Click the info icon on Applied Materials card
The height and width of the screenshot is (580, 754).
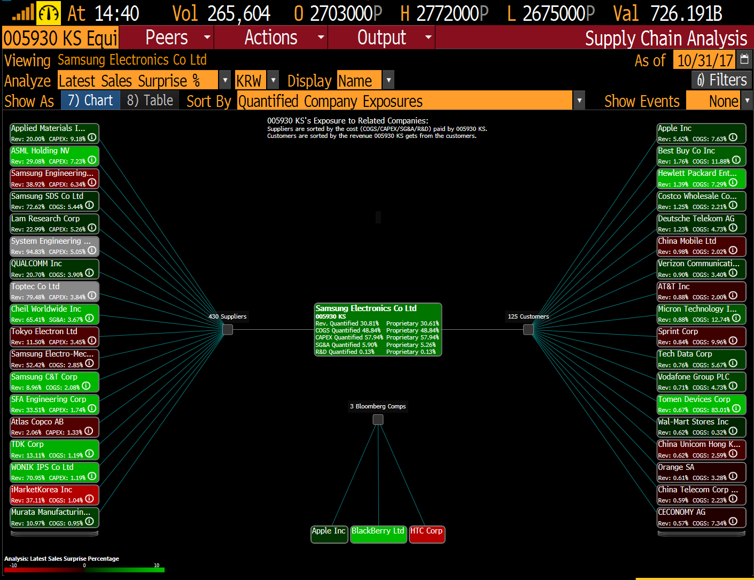click(x=92, y=137)
